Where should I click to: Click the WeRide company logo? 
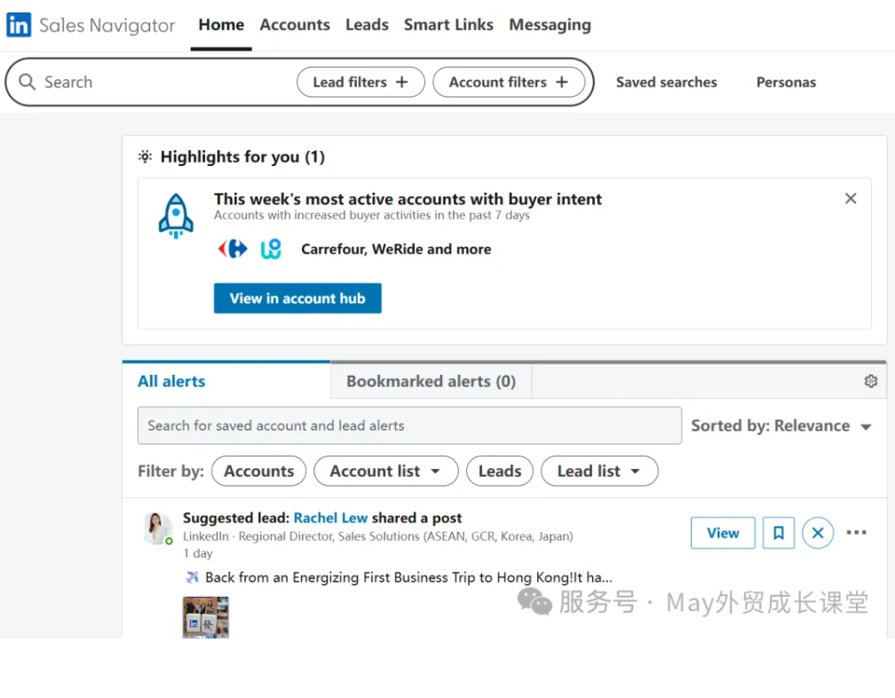(x=271, y=250)
